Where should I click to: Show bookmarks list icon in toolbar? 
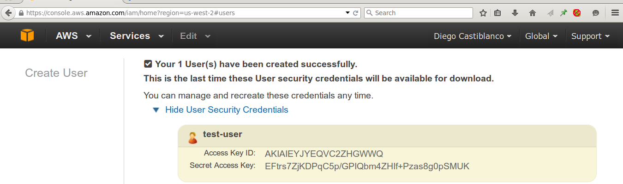(x=497, y=13)
